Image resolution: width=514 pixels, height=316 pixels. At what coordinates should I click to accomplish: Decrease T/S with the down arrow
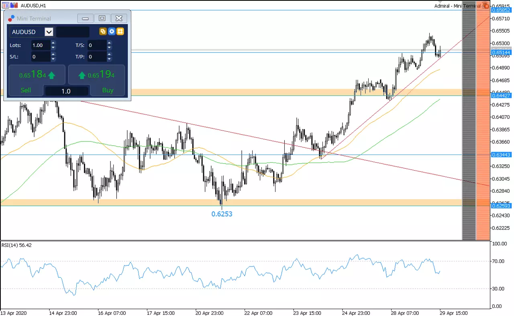[x=109, y=48]
